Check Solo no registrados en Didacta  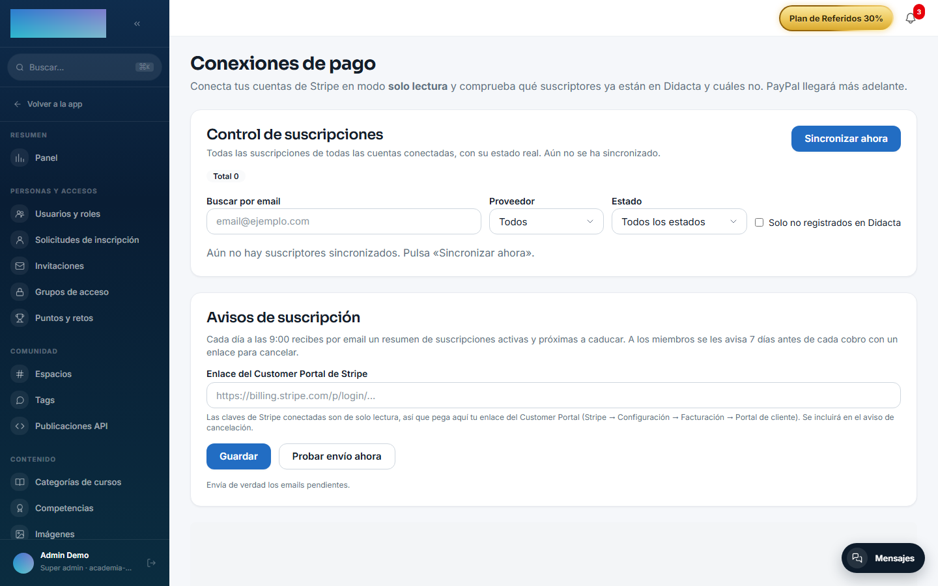[x=759, y=223]
